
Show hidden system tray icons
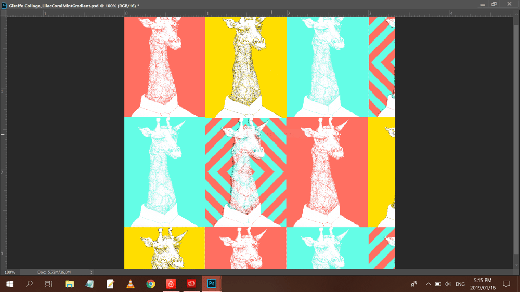[428, 284]
